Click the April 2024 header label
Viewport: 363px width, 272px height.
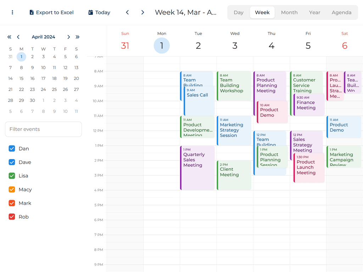(43, 37)
